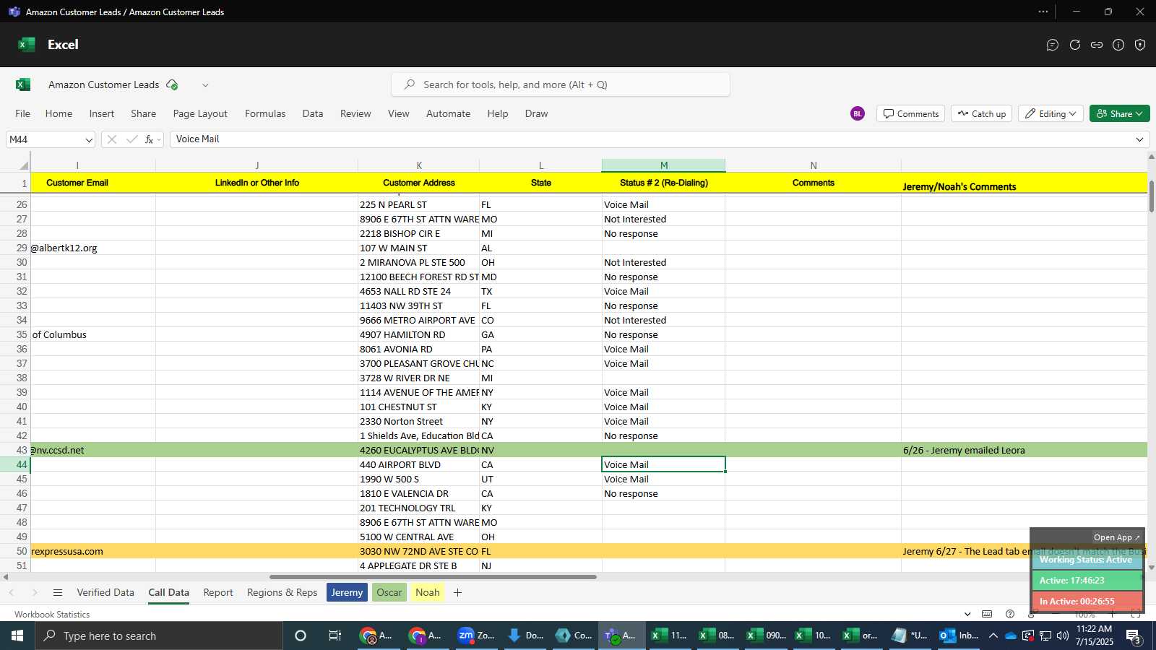The height and width of the screenshot is (650, 1156).
Task: Open the File menu
Action: point(23,114)
